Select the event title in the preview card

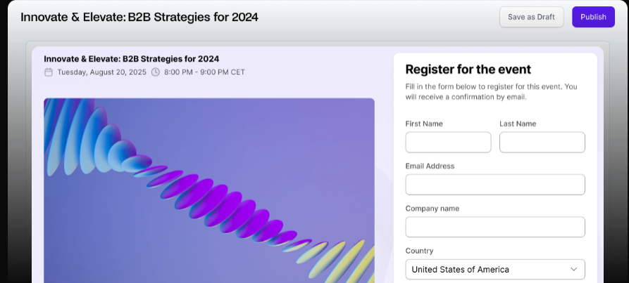click(x=131, y=59)
